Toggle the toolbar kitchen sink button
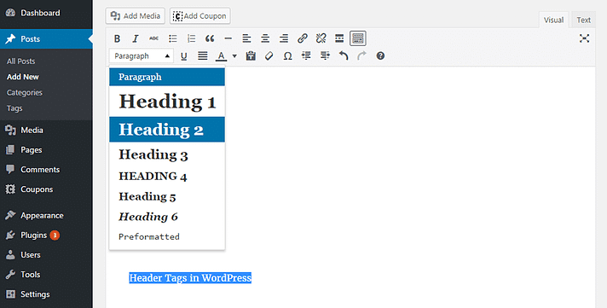The width and height of the screenshot is (607, 308). coord(358,38)
